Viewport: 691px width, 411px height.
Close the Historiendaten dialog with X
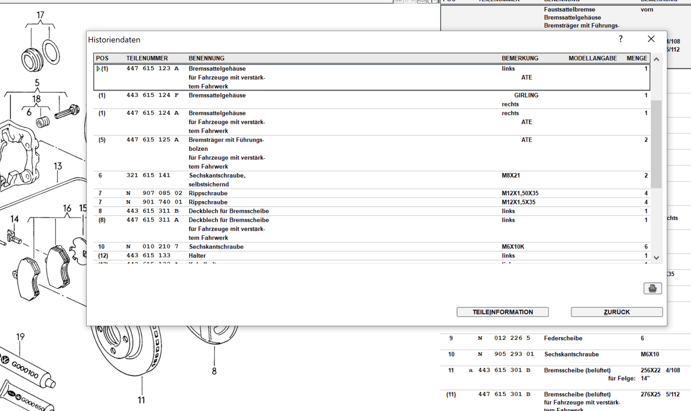(651, 39)
